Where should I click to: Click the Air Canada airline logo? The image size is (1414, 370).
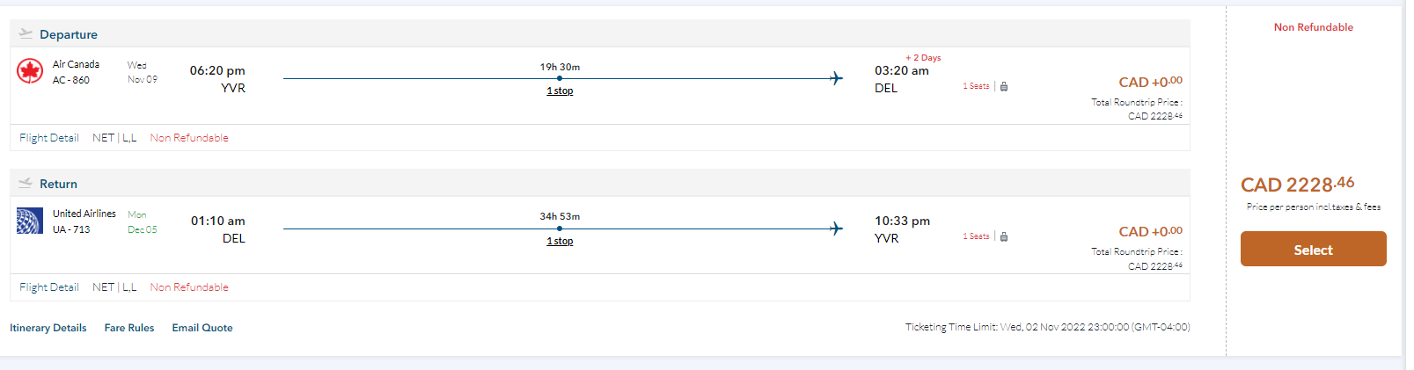coord(30,71)
